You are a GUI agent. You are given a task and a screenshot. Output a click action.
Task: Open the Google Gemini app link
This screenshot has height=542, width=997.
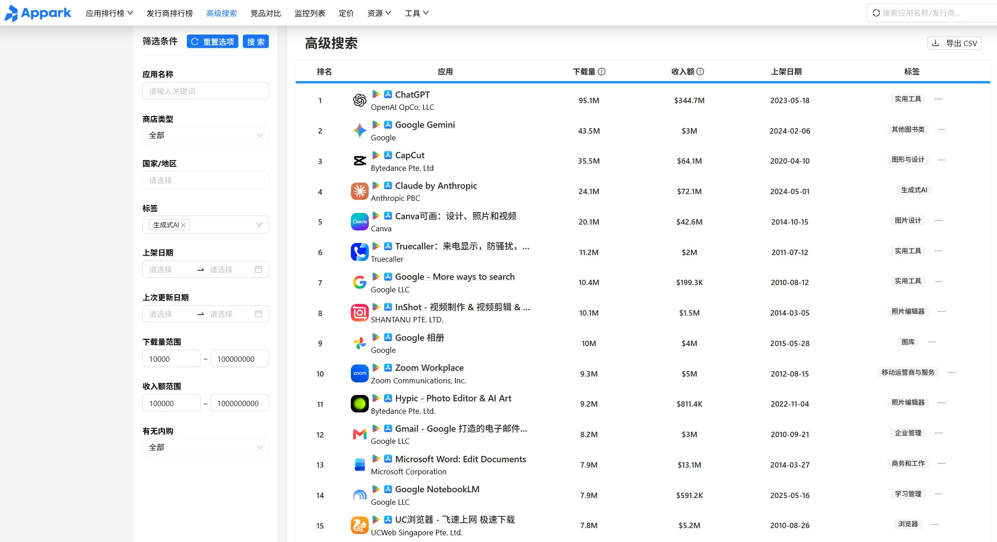(425, 125)
